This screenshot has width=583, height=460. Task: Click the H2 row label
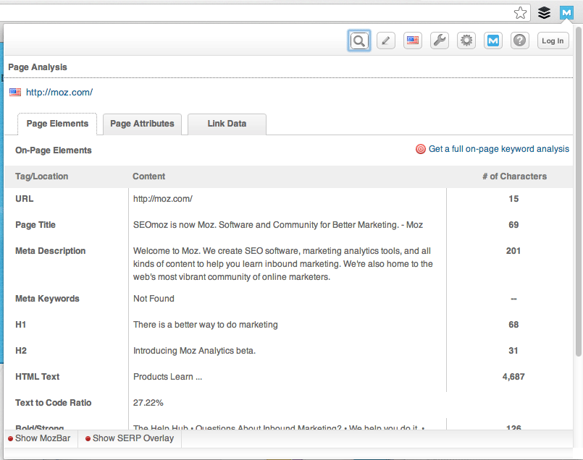[21, 351]
